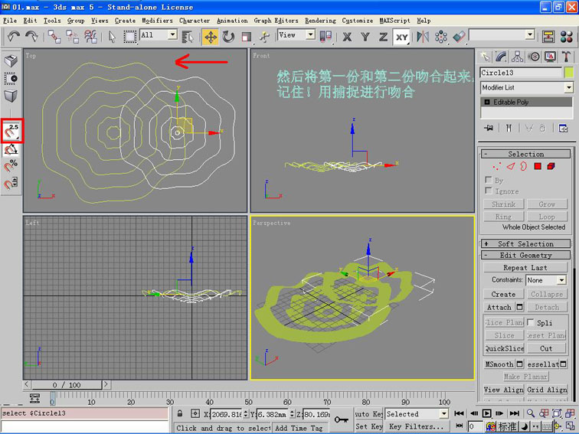Open the Rendering menu
Viewport: 579px width, 434px height.
[x=320, y=21]
